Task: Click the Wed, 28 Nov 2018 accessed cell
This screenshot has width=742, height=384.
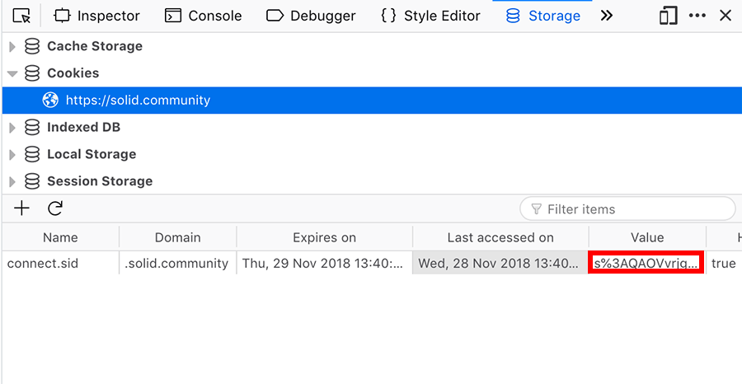Action: [500, 263]
